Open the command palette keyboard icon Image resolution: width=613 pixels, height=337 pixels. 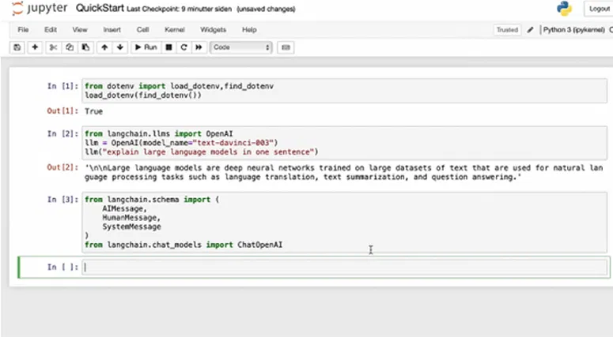click(x=286, y=47)
